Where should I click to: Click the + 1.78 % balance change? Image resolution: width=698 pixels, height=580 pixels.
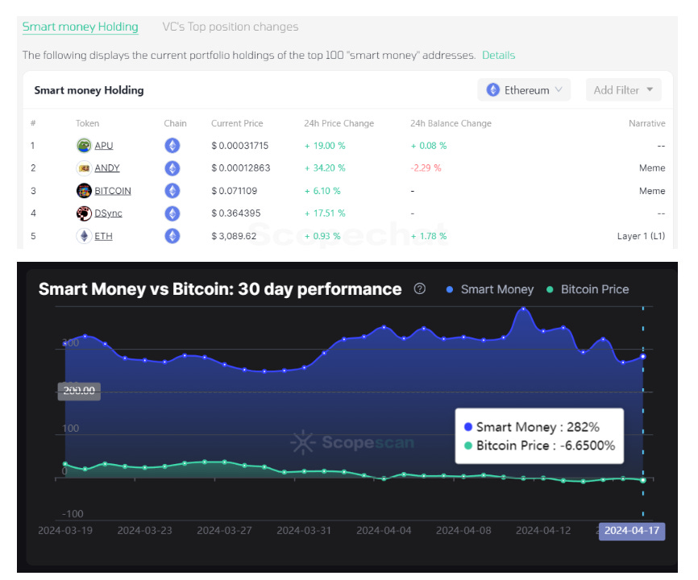pyautogui.click(x=429, y=236)
